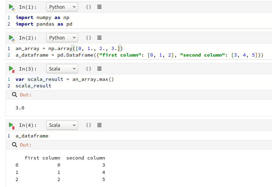Execute the a_dataframe Scala cell
This screenshot has width=272, height=187.
pos(11,125)
